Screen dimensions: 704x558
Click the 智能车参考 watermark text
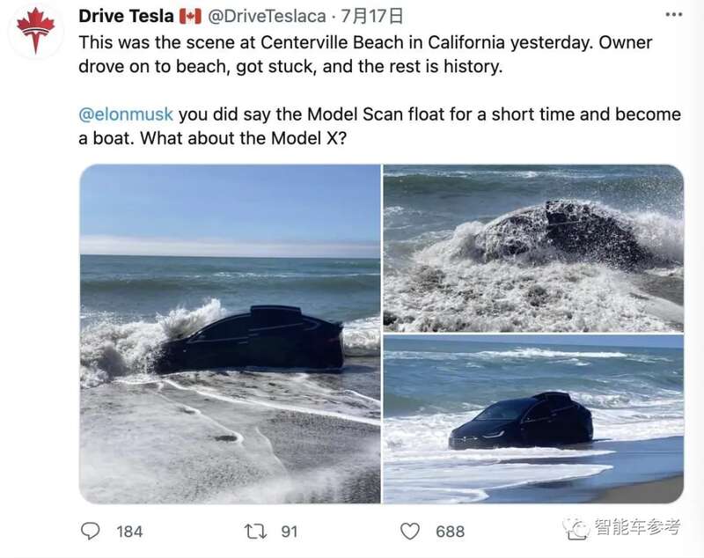638,528
